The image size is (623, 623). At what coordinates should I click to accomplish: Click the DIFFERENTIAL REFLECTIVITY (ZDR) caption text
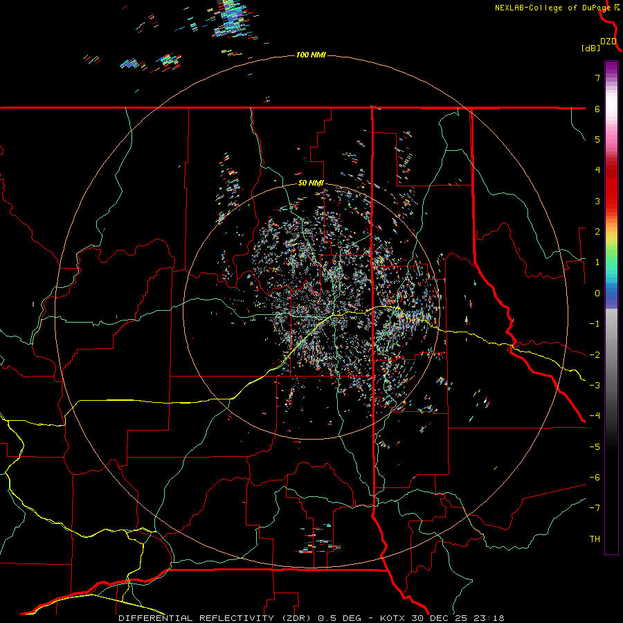pos(217,618)
